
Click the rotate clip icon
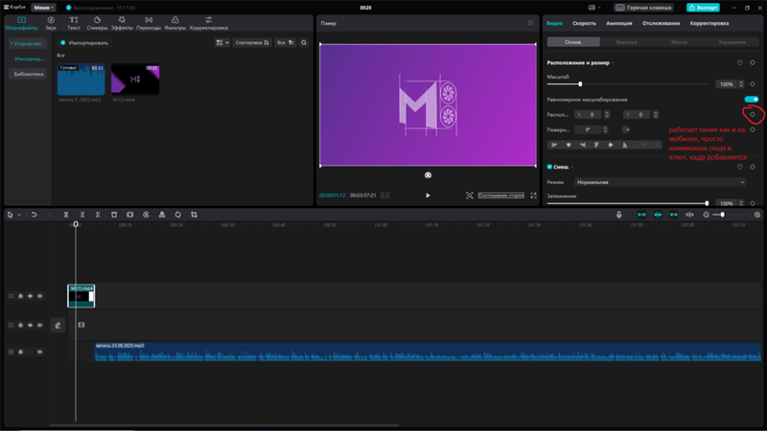[x=178, y=215]
